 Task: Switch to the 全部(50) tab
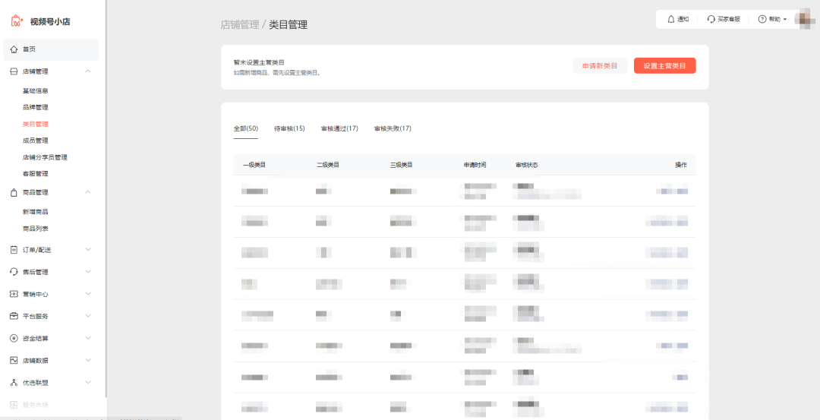pyautogui.click(x=246, y=128)
